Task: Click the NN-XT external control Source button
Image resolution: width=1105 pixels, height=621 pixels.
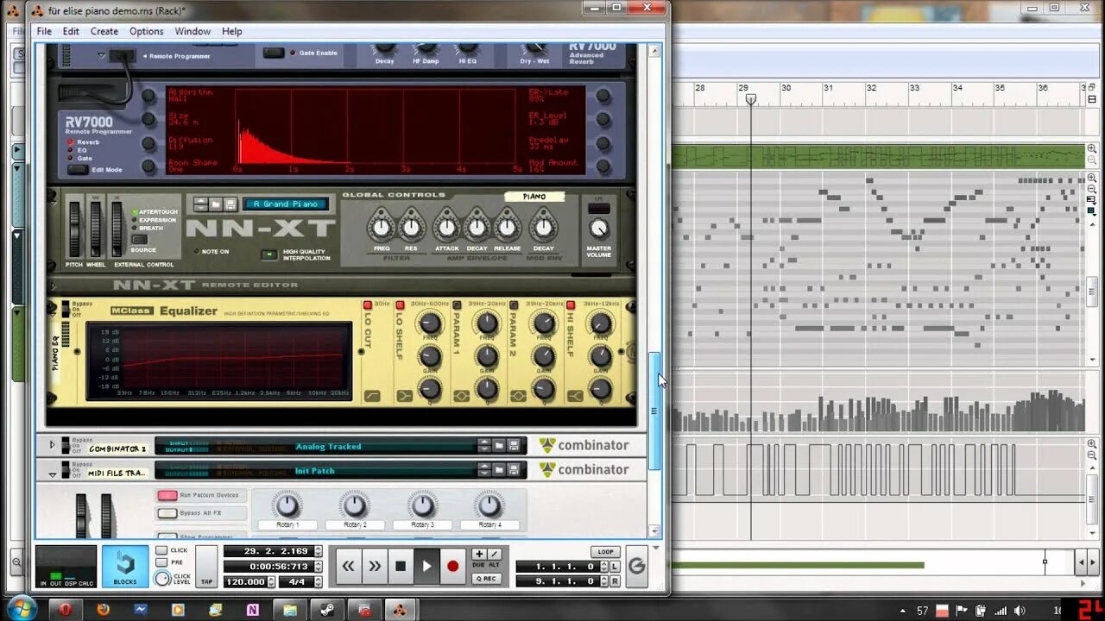Action: [139, 240]
